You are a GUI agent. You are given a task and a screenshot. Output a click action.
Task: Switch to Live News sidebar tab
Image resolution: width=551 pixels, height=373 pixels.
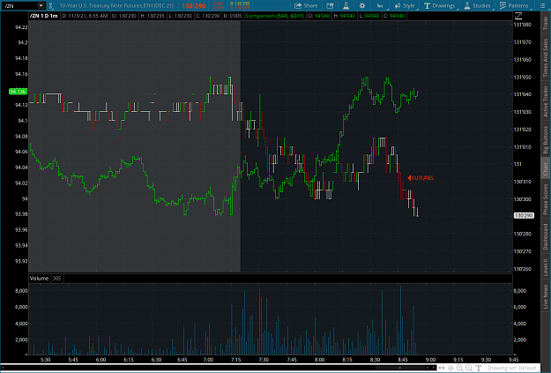pyautogui.click(x=546, y=296)
